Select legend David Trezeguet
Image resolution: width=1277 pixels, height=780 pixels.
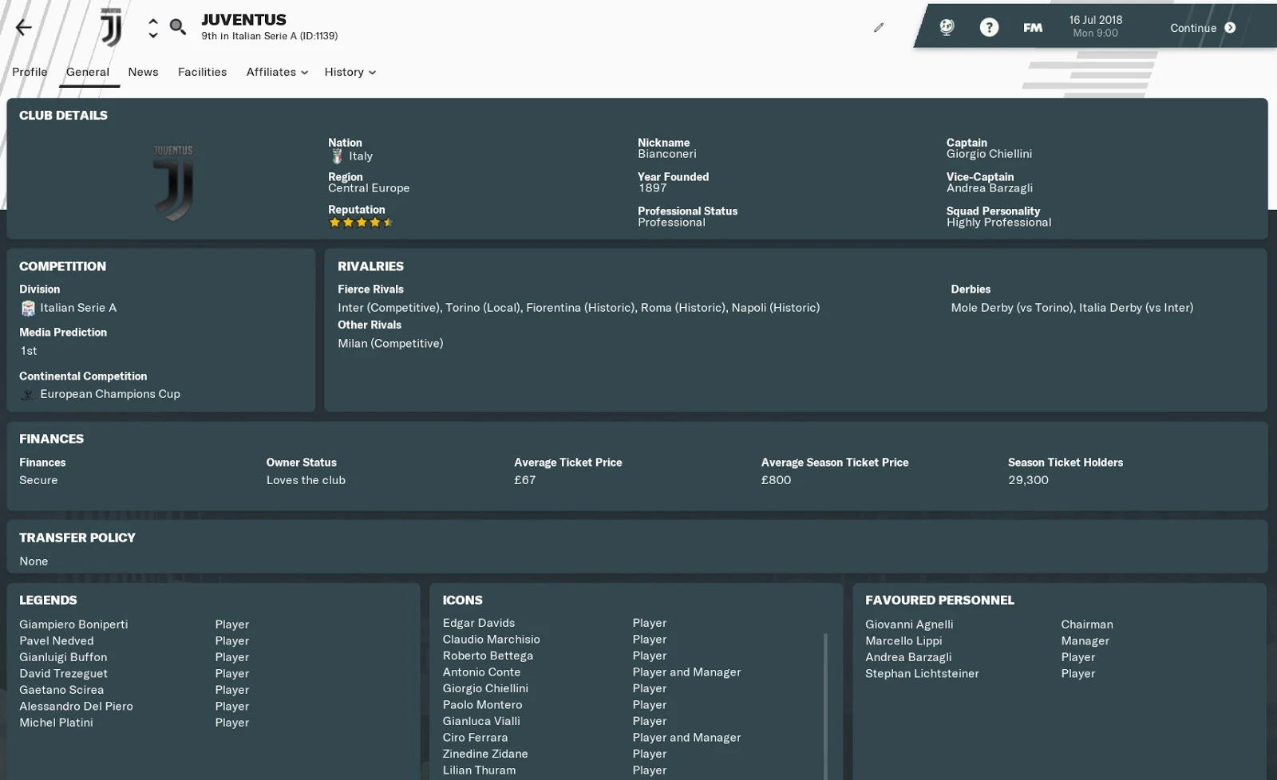point(63,673)
